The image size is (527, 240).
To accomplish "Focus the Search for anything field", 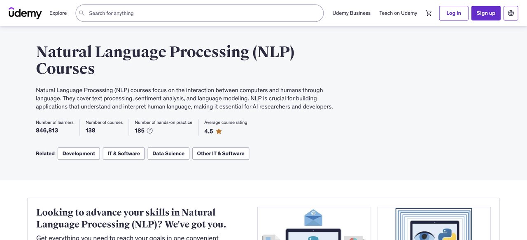I will 200,13.
